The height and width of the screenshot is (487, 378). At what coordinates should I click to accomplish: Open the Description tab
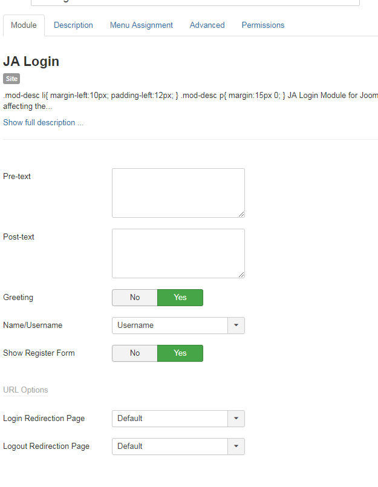73,25
